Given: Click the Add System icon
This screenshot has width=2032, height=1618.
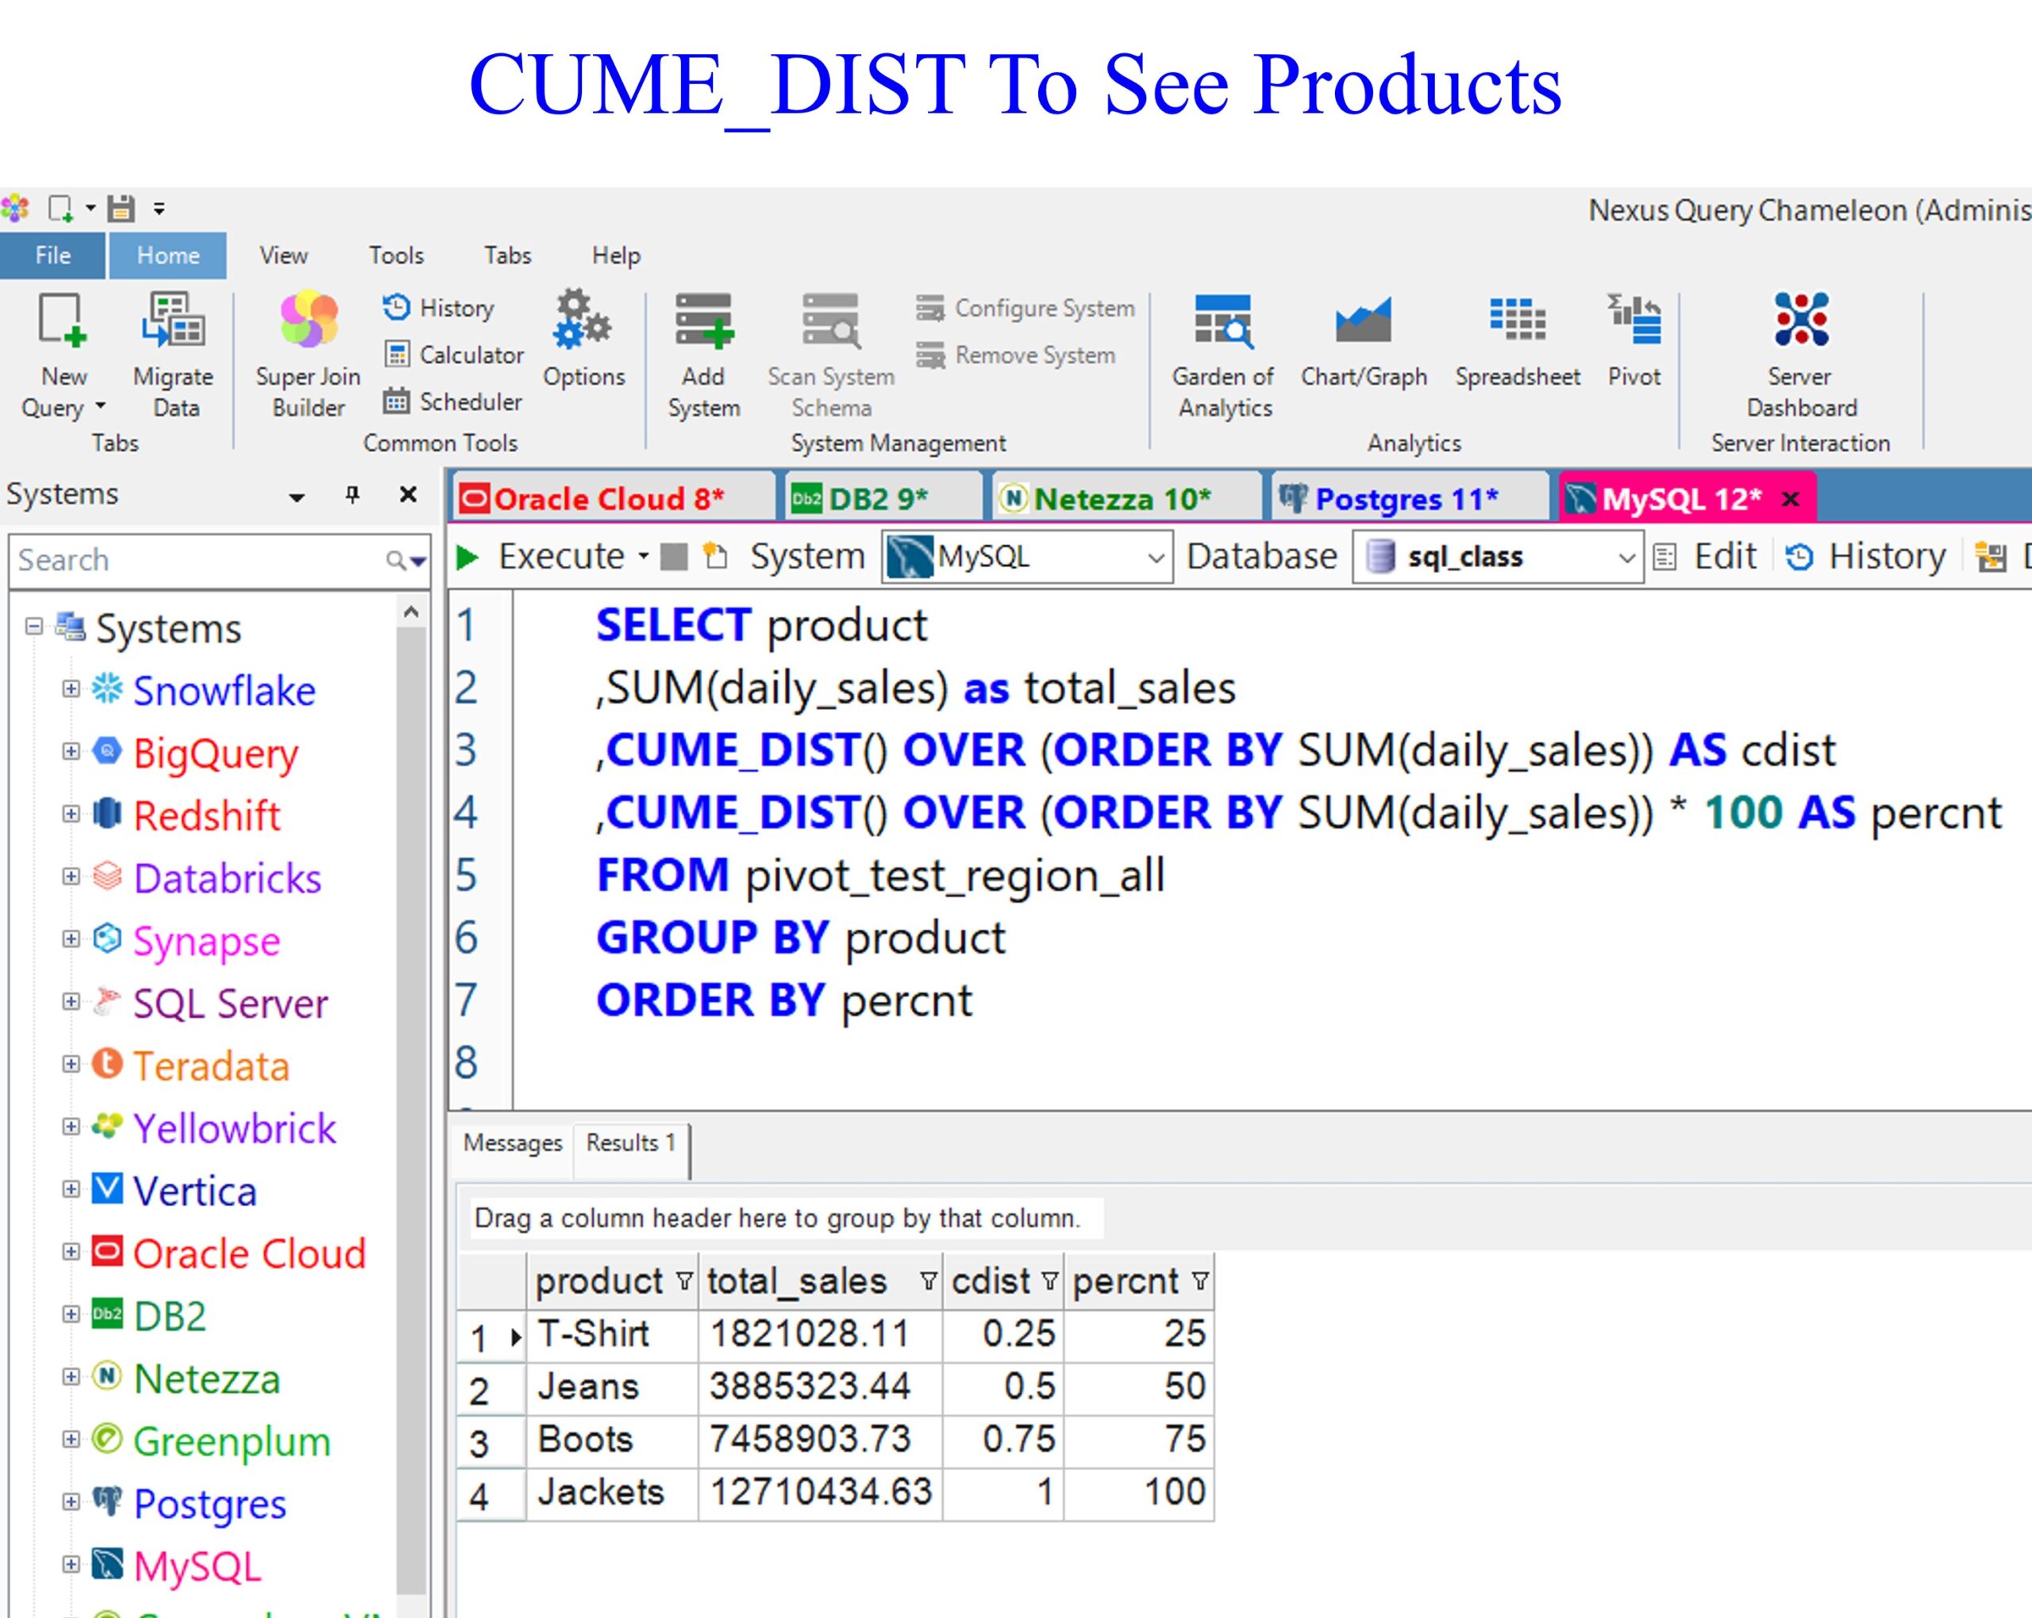Looking at the screenshot, I should point(703,322).
